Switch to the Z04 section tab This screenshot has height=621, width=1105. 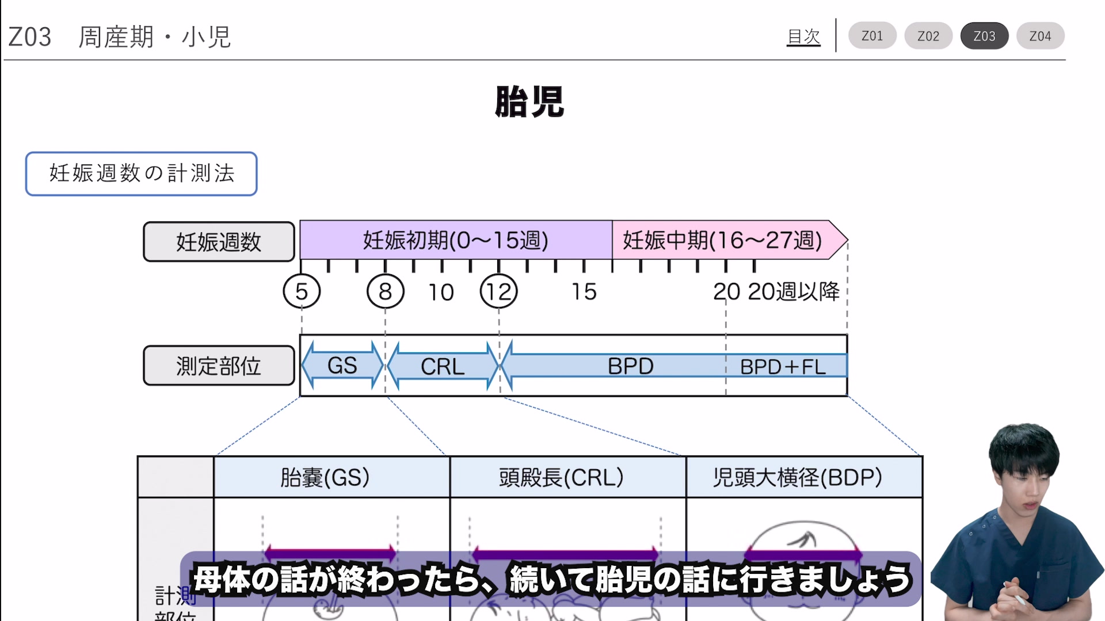[x=1040, y=36]
